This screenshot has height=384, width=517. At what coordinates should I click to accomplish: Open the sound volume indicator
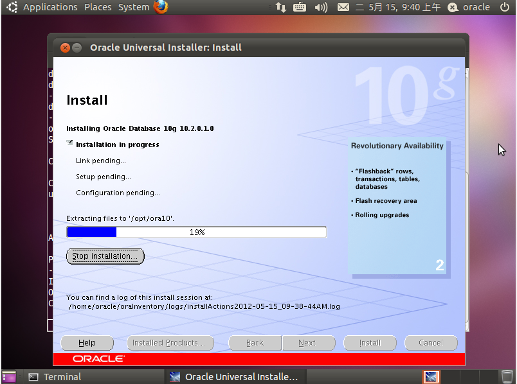[321, 7]
